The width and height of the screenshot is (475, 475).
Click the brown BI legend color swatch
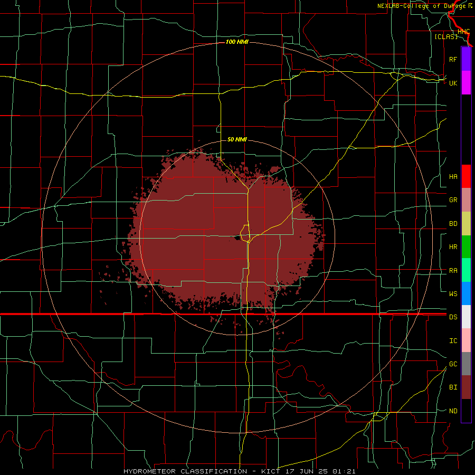pos(466,387)
